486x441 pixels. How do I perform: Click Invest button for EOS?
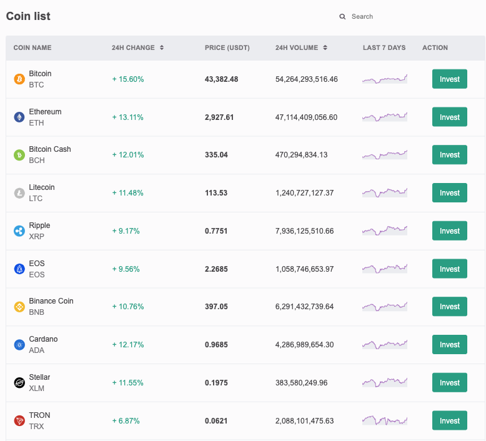point(449,269)
